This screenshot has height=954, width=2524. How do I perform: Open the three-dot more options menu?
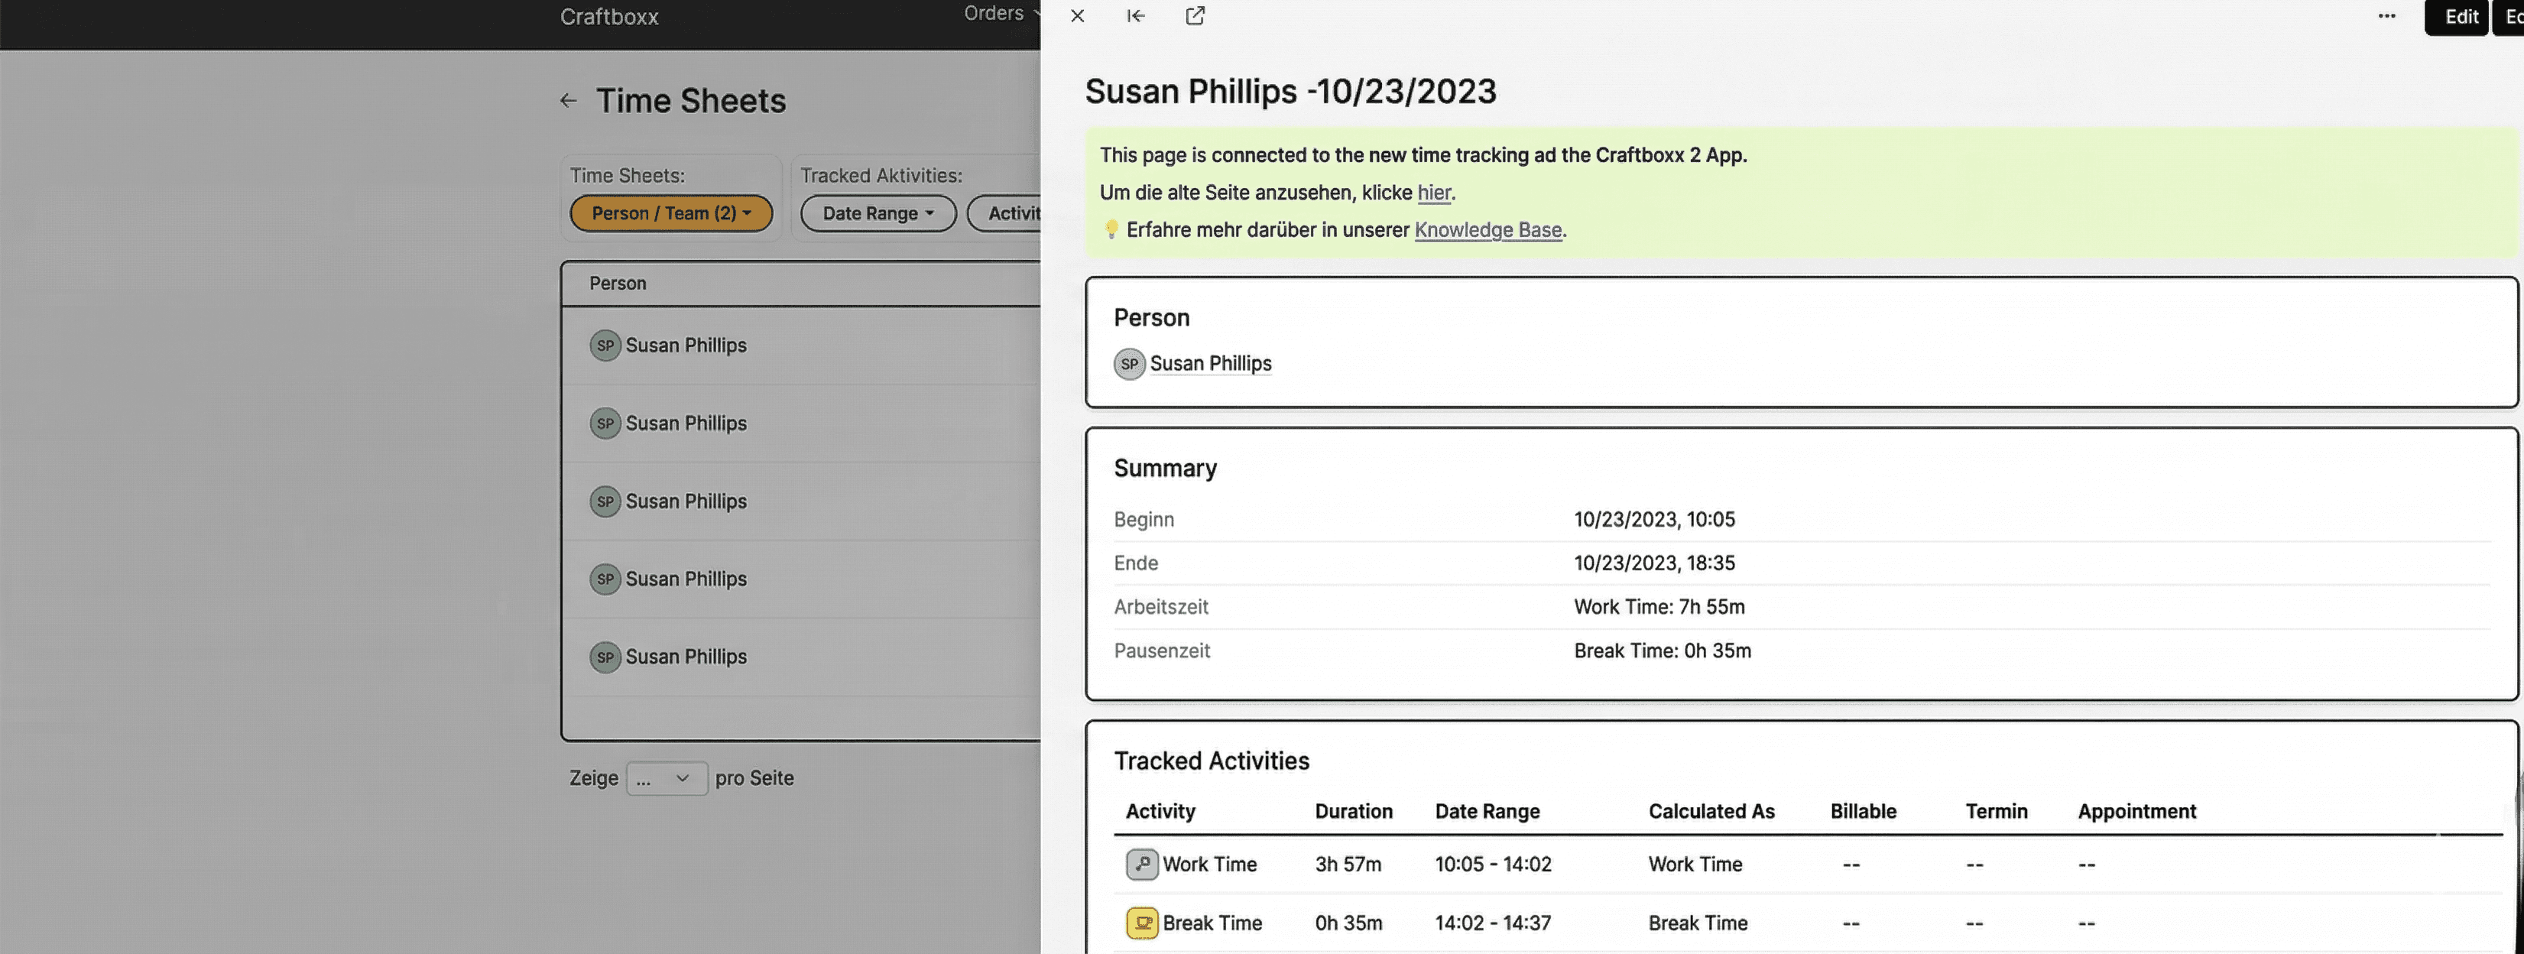click(2386, 16)
